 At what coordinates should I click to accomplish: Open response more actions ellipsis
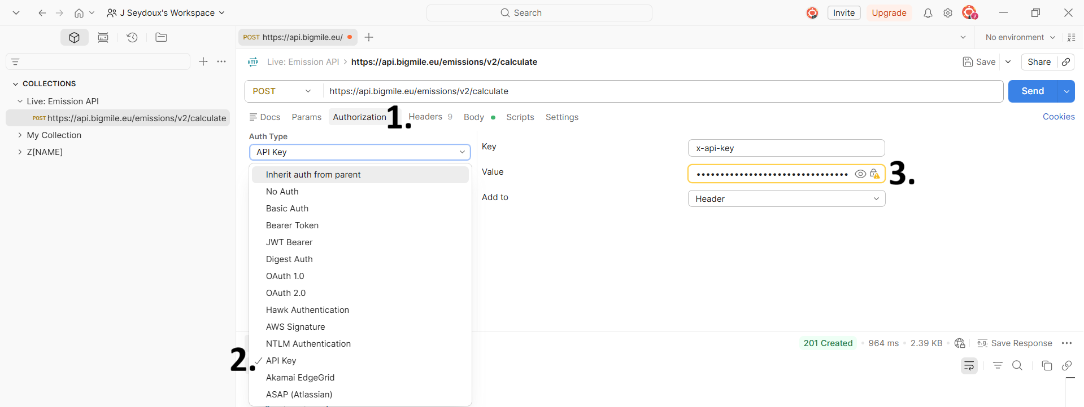pyautogui.click(x=1067, y=343)
